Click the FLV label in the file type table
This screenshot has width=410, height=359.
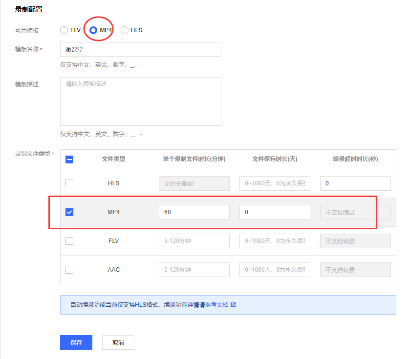pyautogui.click(x=113, y=241)
